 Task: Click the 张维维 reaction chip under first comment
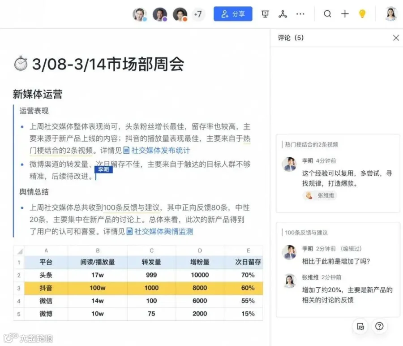[319, 195]
